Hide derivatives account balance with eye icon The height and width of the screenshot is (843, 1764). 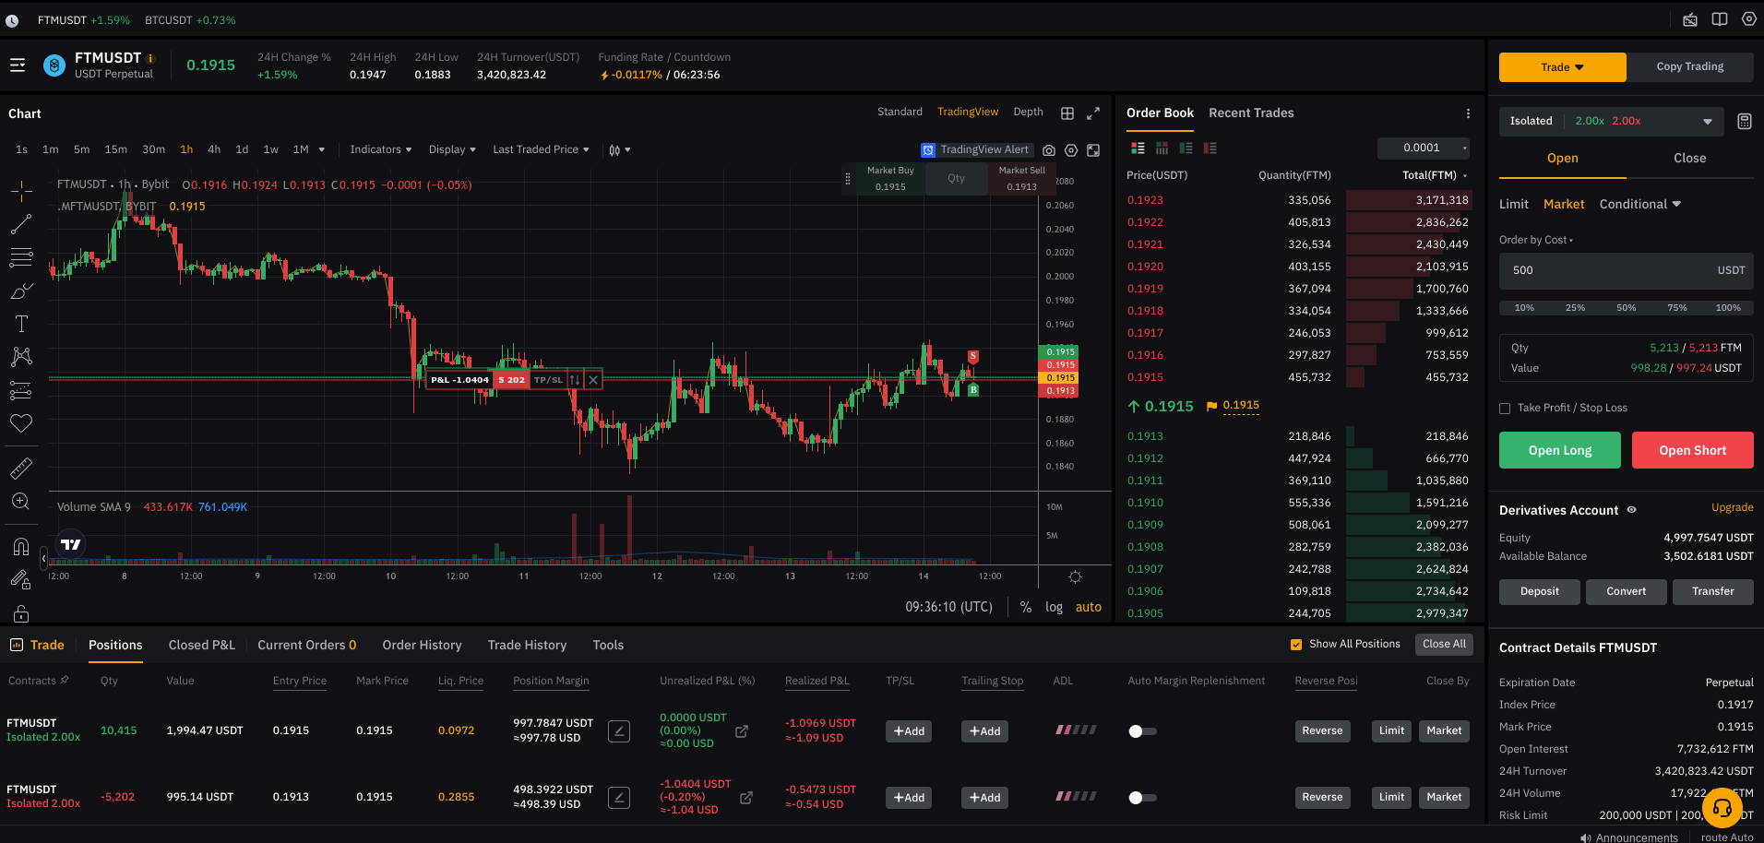click(1631, 510)
